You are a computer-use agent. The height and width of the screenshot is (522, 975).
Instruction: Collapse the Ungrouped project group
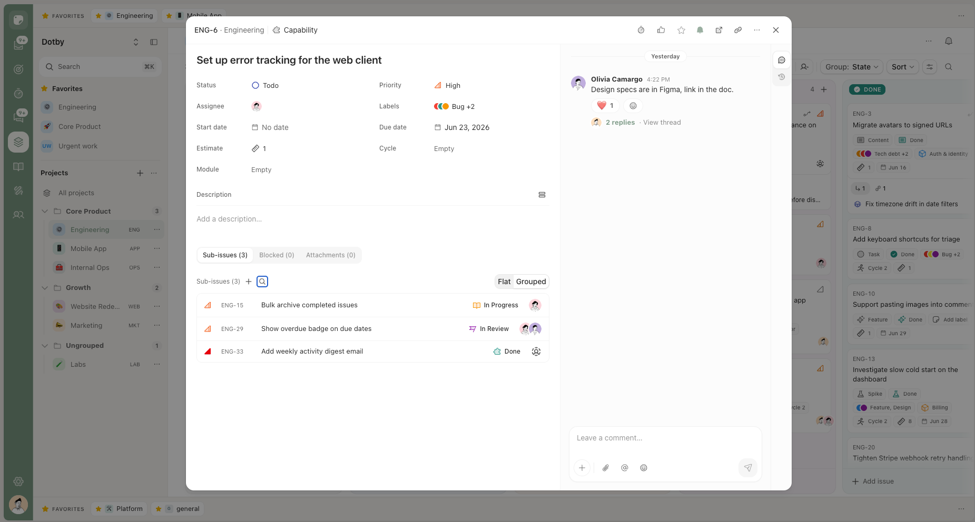click(x=45, y=346)
